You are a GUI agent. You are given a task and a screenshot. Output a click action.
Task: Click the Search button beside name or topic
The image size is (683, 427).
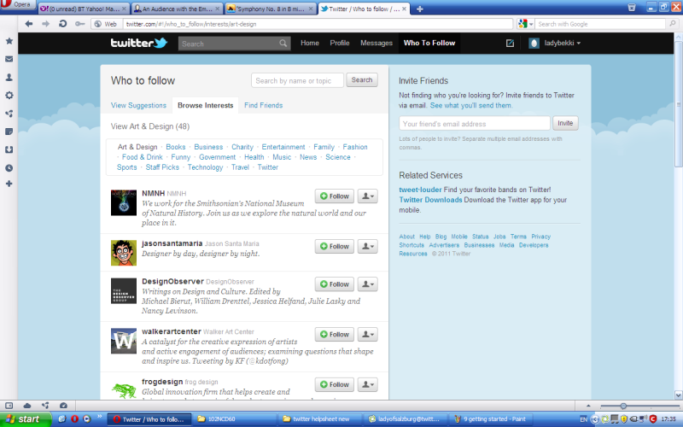(x=362, y=80)
